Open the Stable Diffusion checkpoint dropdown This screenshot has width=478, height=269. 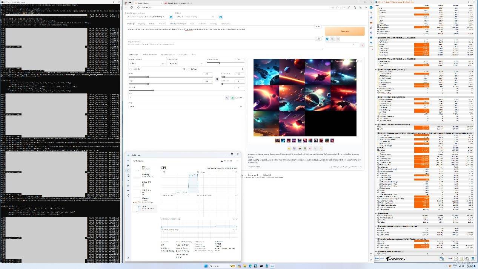click(146, 17)
